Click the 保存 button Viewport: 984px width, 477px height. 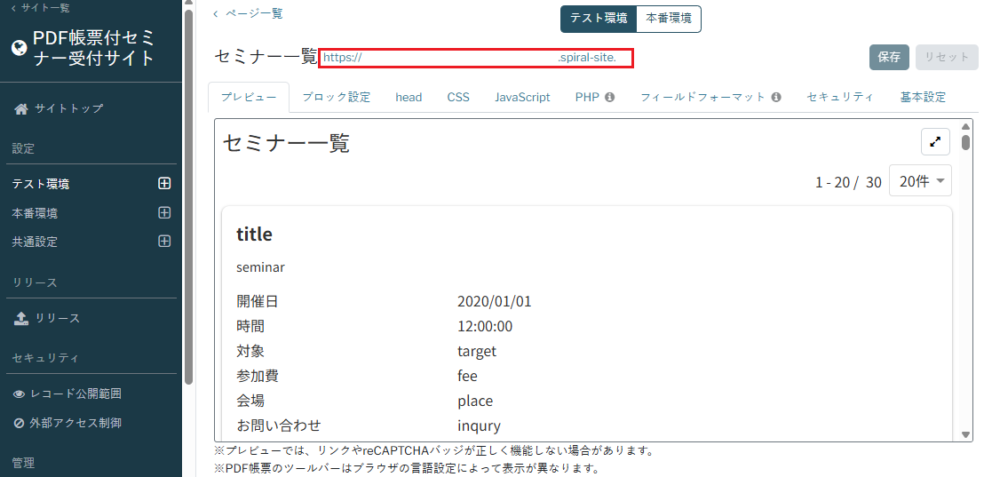tap(888, 57)
